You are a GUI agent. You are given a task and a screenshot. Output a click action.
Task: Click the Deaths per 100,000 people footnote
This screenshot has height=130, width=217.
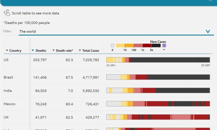tap(27, 23)
